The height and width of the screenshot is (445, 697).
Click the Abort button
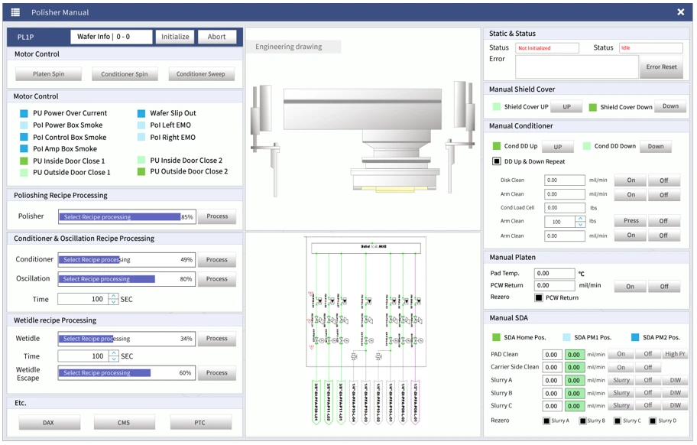click(x=216, y=37)
